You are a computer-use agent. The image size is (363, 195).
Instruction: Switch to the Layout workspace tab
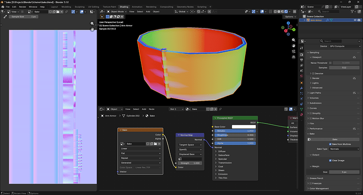(x=54, y=7)
